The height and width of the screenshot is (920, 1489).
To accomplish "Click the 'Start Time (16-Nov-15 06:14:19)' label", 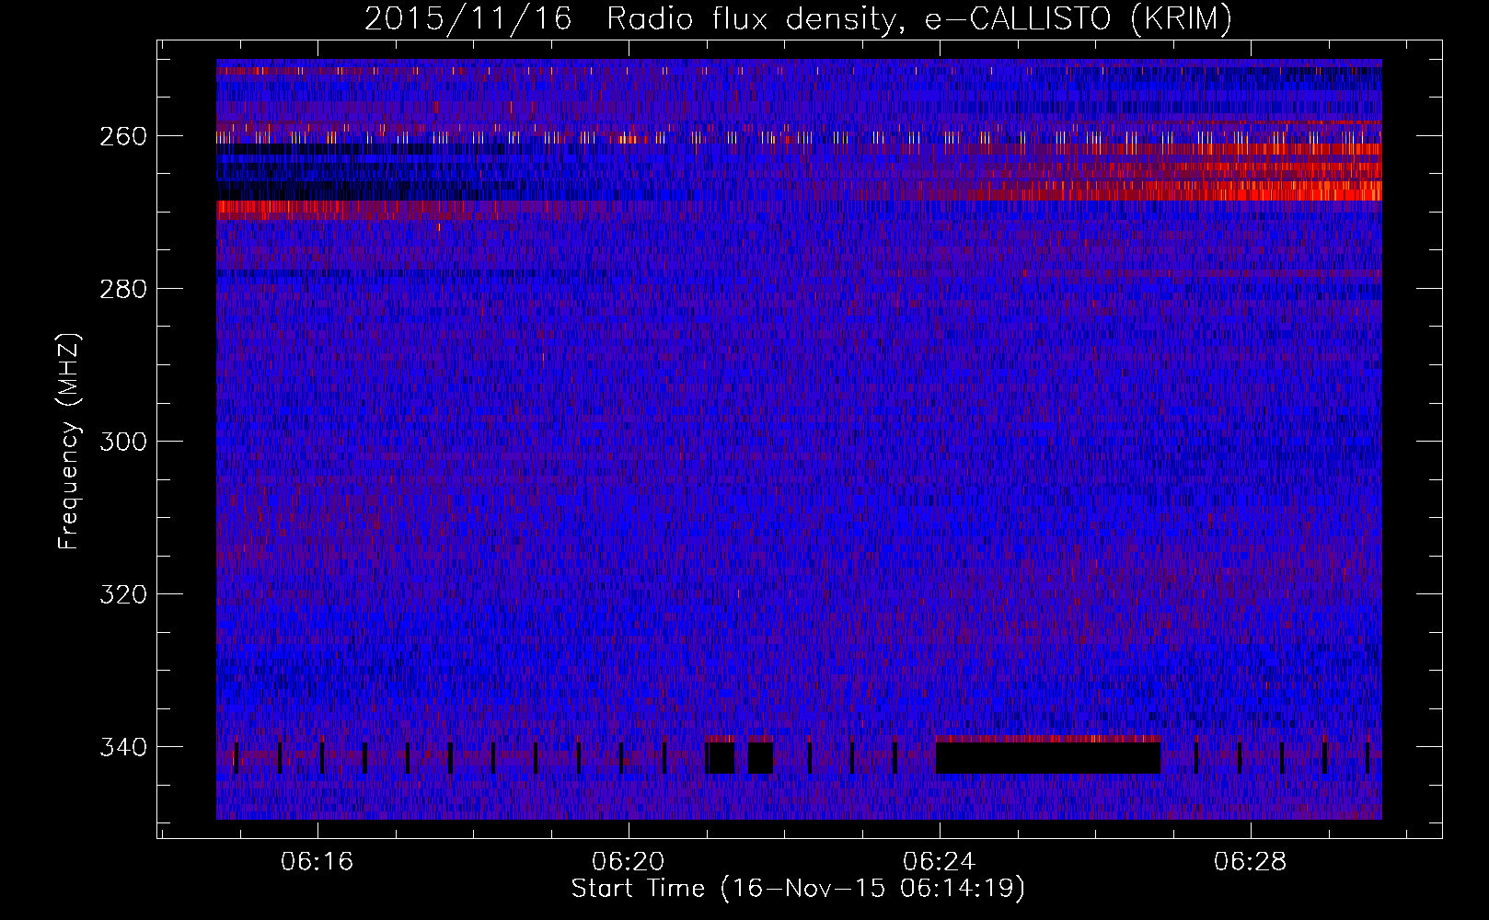I will [x=798, y=889].
